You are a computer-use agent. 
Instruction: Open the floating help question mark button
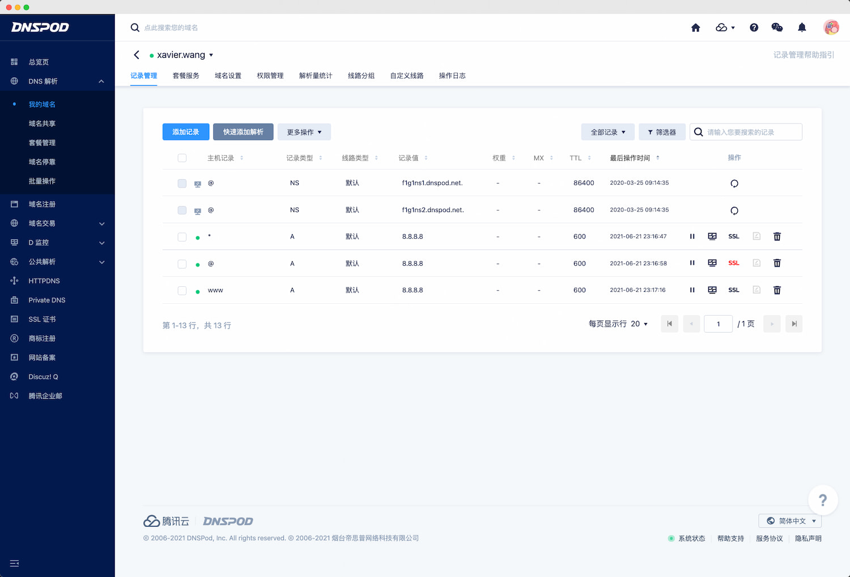[x=822, y=500]
